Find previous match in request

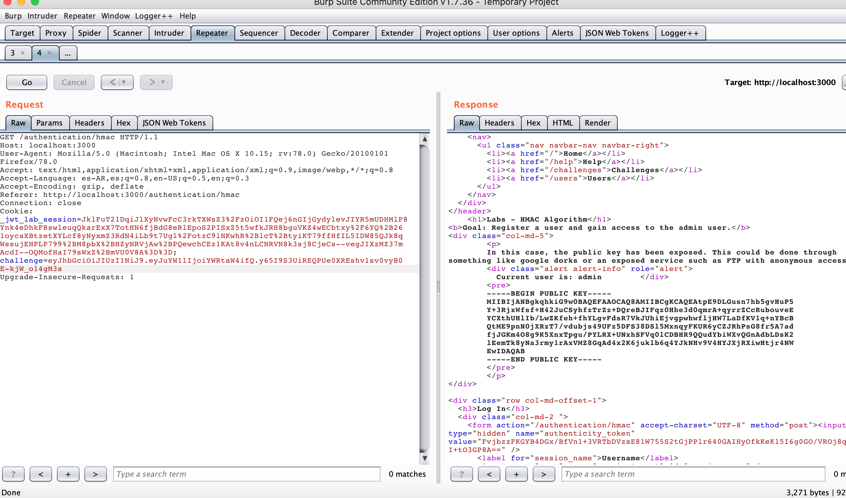click(x=41, y=474)
